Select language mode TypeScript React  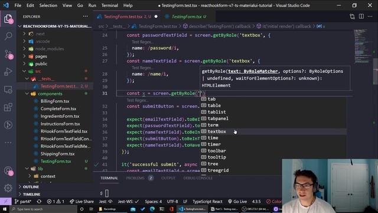coord(207,201)
